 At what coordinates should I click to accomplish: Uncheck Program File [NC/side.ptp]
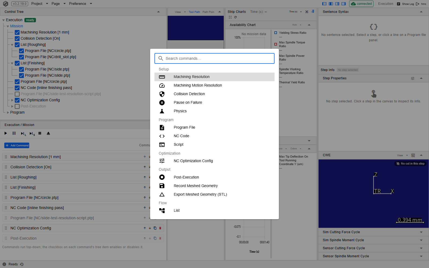click(x=21, y=69)
